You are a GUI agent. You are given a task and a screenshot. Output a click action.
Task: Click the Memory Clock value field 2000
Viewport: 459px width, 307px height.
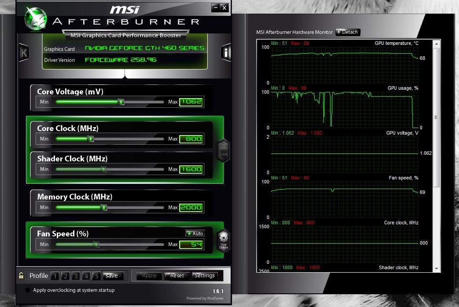pyautogui.click(x=191, y=208)
